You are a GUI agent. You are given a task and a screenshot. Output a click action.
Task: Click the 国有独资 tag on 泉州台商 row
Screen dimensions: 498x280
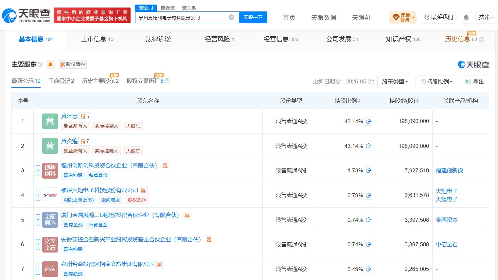click(x=73, y=274)
